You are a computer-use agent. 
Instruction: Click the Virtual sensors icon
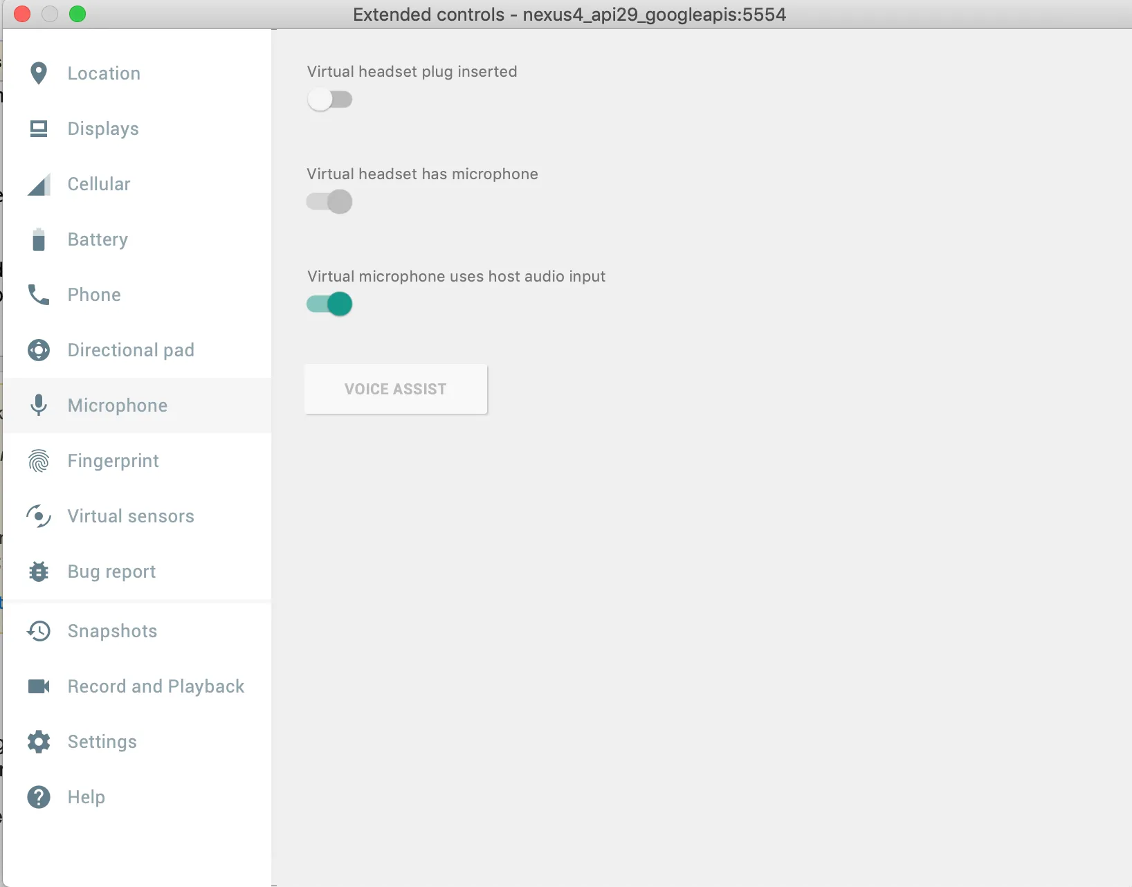click(x=39, y=516)
